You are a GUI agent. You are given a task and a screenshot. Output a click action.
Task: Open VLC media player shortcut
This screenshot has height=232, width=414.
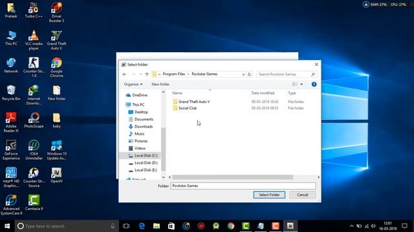click(34, 40)
